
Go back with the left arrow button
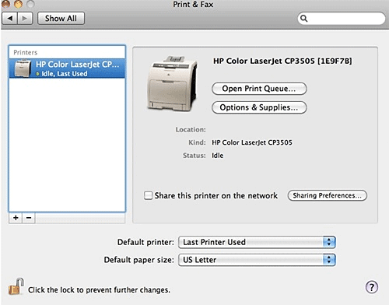pos(10,19)
